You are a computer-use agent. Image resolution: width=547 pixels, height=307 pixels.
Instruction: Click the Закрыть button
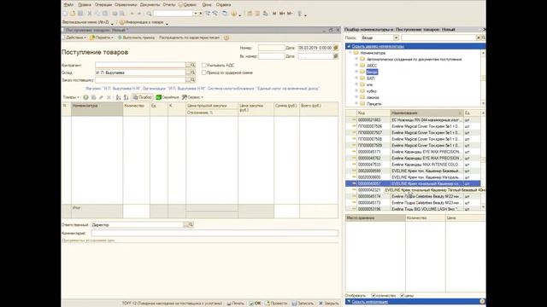pos(328,304)
